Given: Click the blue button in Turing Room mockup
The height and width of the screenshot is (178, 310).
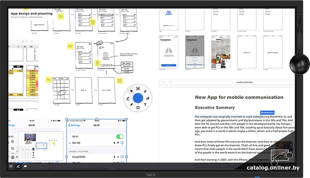Looking at the screenshot, I should (169, 65).
